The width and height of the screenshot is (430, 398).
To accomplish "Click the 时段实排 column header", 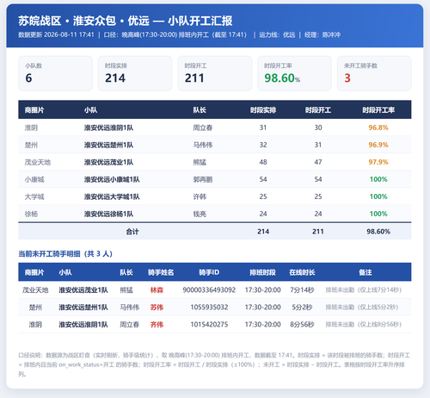I will (263, 110).
